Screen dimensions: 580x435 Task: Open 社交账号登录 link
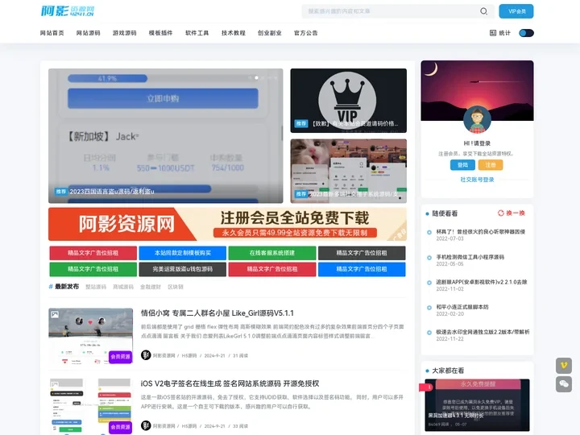pyautogui.click(x=477, y=180)
